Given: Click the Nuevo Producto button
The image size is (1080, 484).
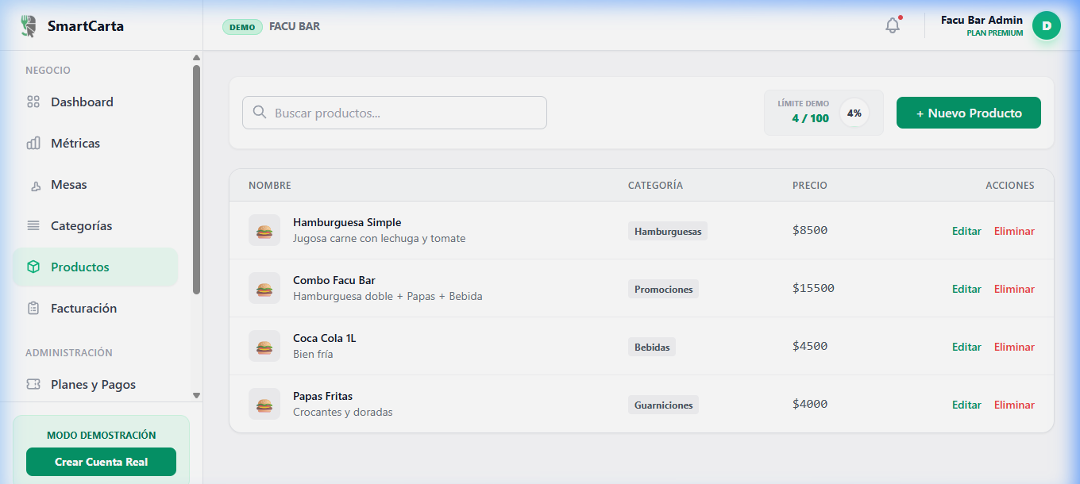Looking at the screenshot, I should pyautogui.click(x=968, y=112).
